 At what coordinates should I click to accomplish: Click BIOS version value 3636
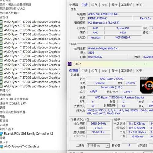[120, 53]
